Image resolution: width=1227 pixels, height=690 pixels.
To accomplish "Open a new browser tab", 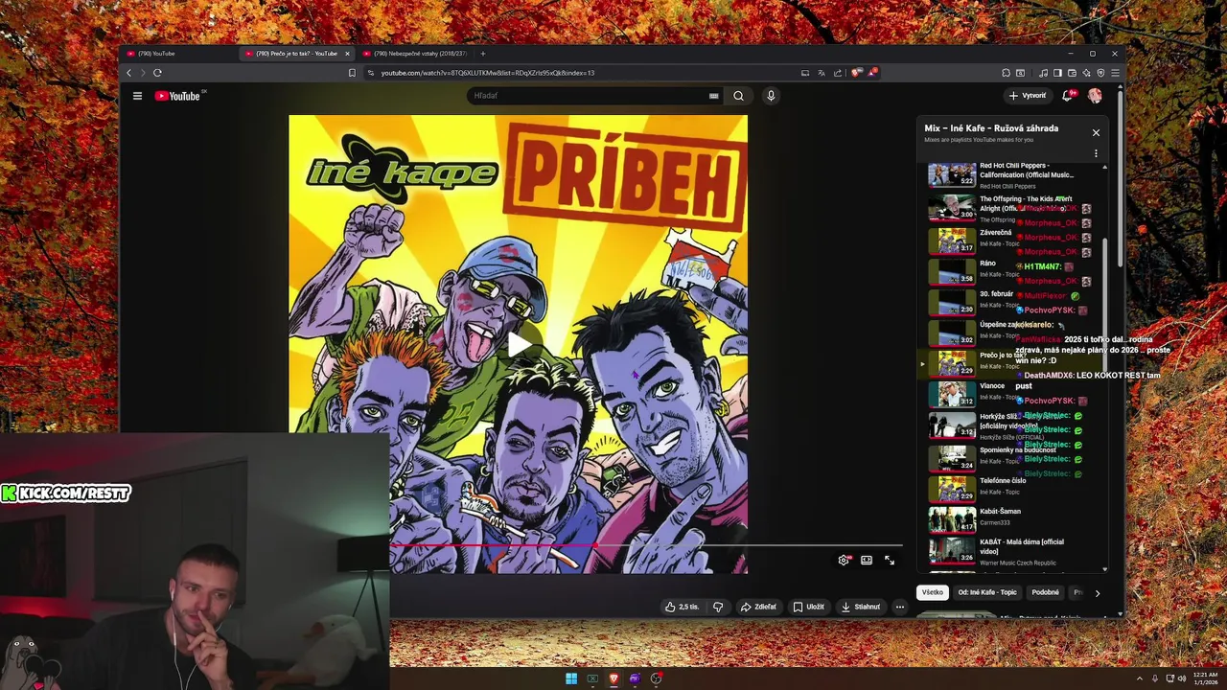I will click(x=482, y=54).
